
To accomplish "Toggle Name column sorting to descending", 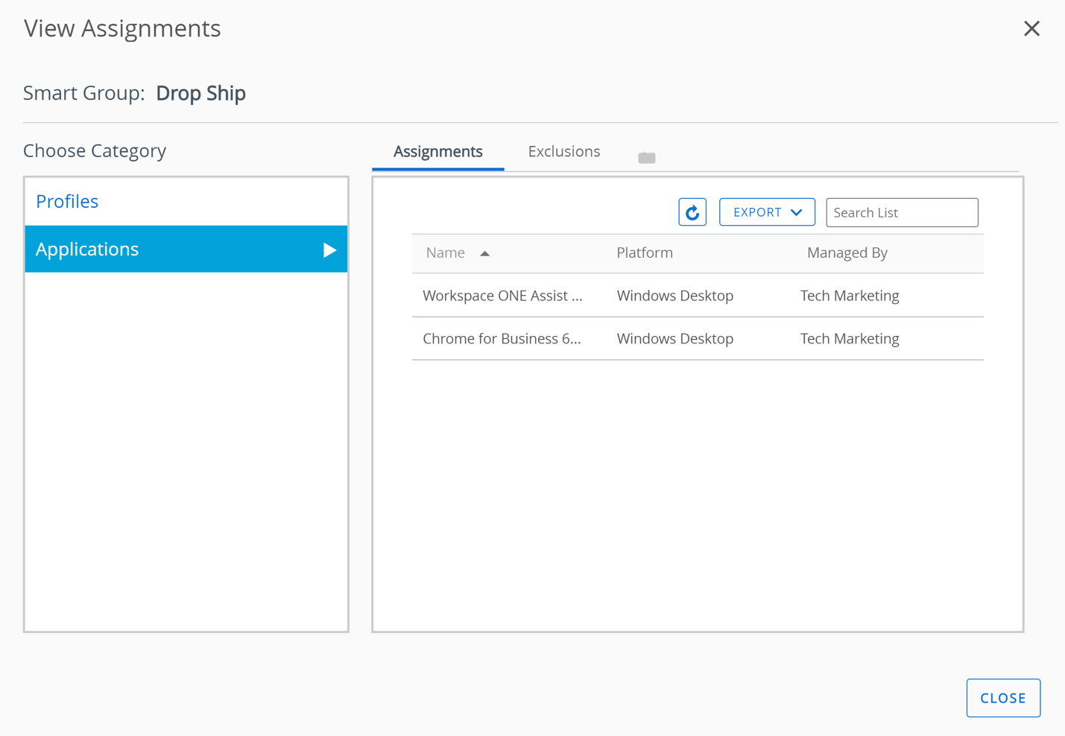I will pos(484,253).
